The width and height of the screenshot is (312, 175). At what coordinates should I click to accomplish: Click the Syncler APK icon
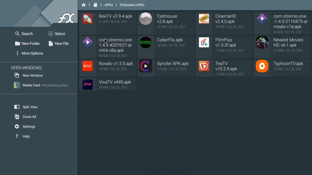pyautogui.click(x=146, y=66)
